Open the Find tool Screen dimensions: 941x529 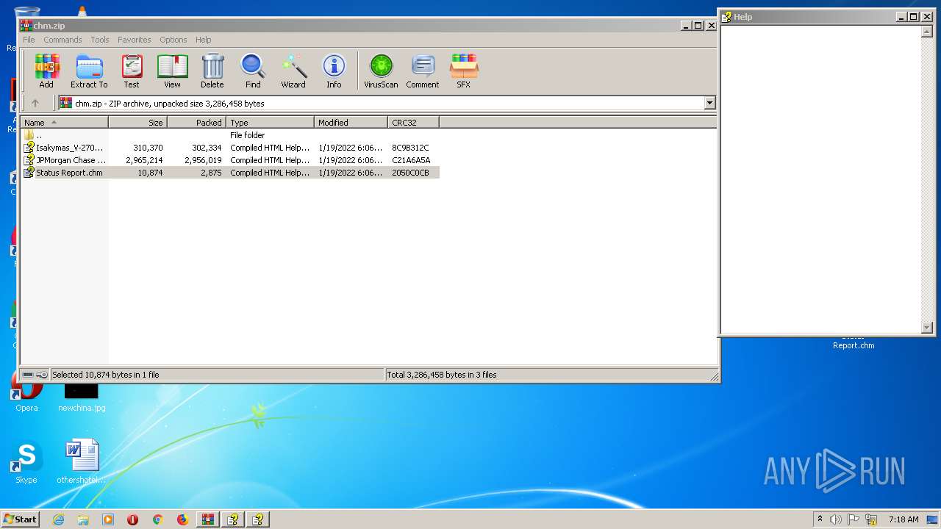pos(253,71)
